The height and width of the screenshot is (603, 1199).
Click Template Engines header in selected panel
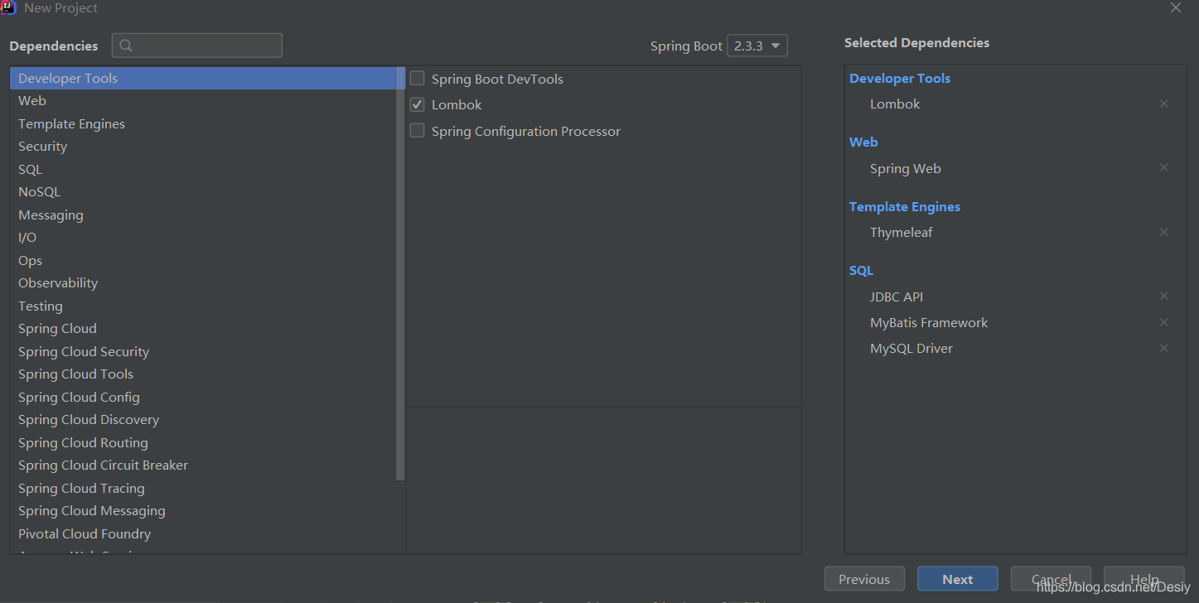tap(905, 206)
